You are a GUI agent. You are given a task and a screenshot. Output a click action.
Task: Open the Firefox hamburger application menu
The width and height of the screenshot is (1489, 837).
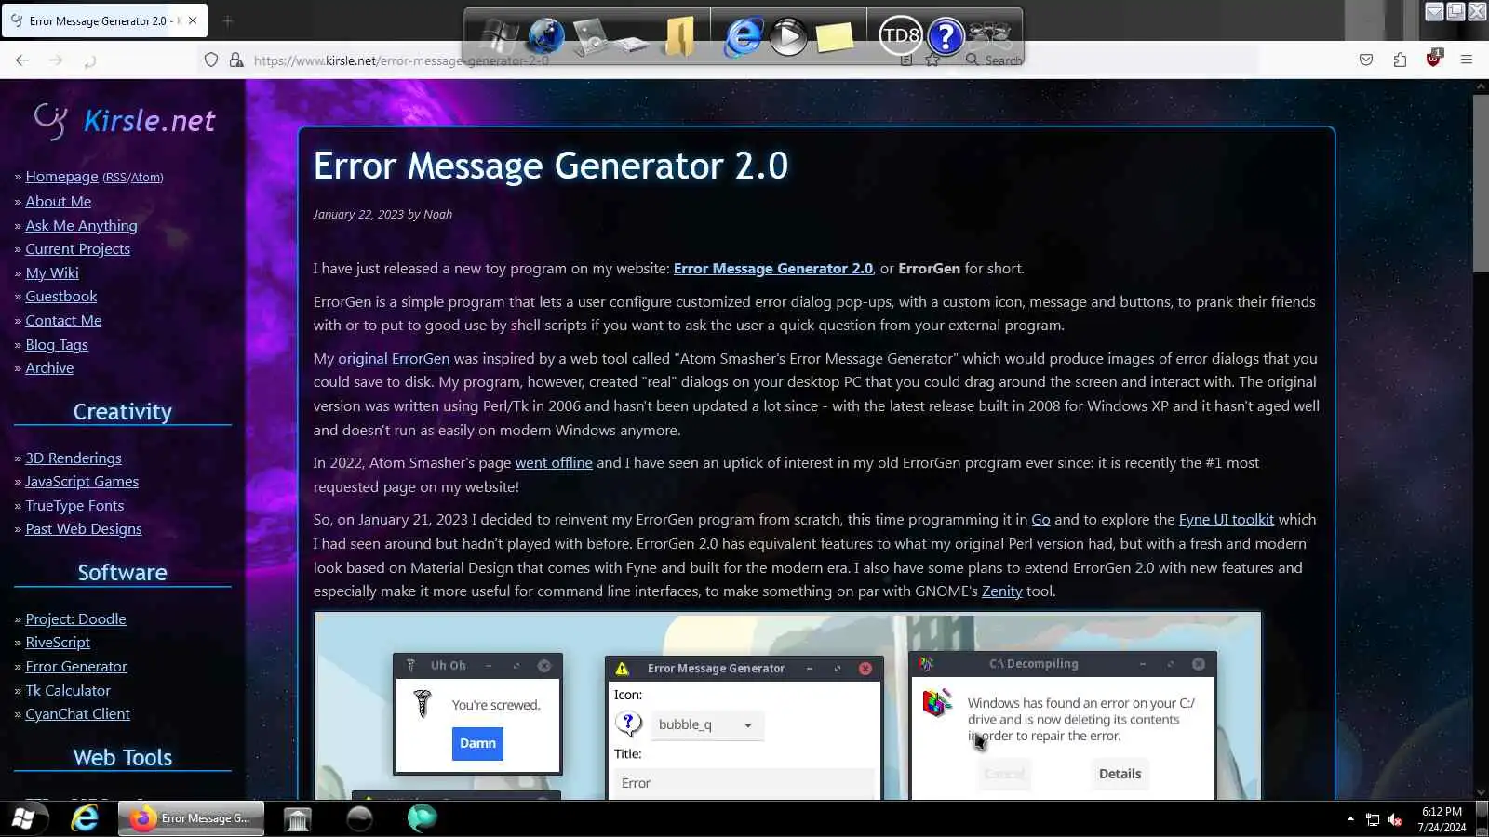pos(1467,60)
